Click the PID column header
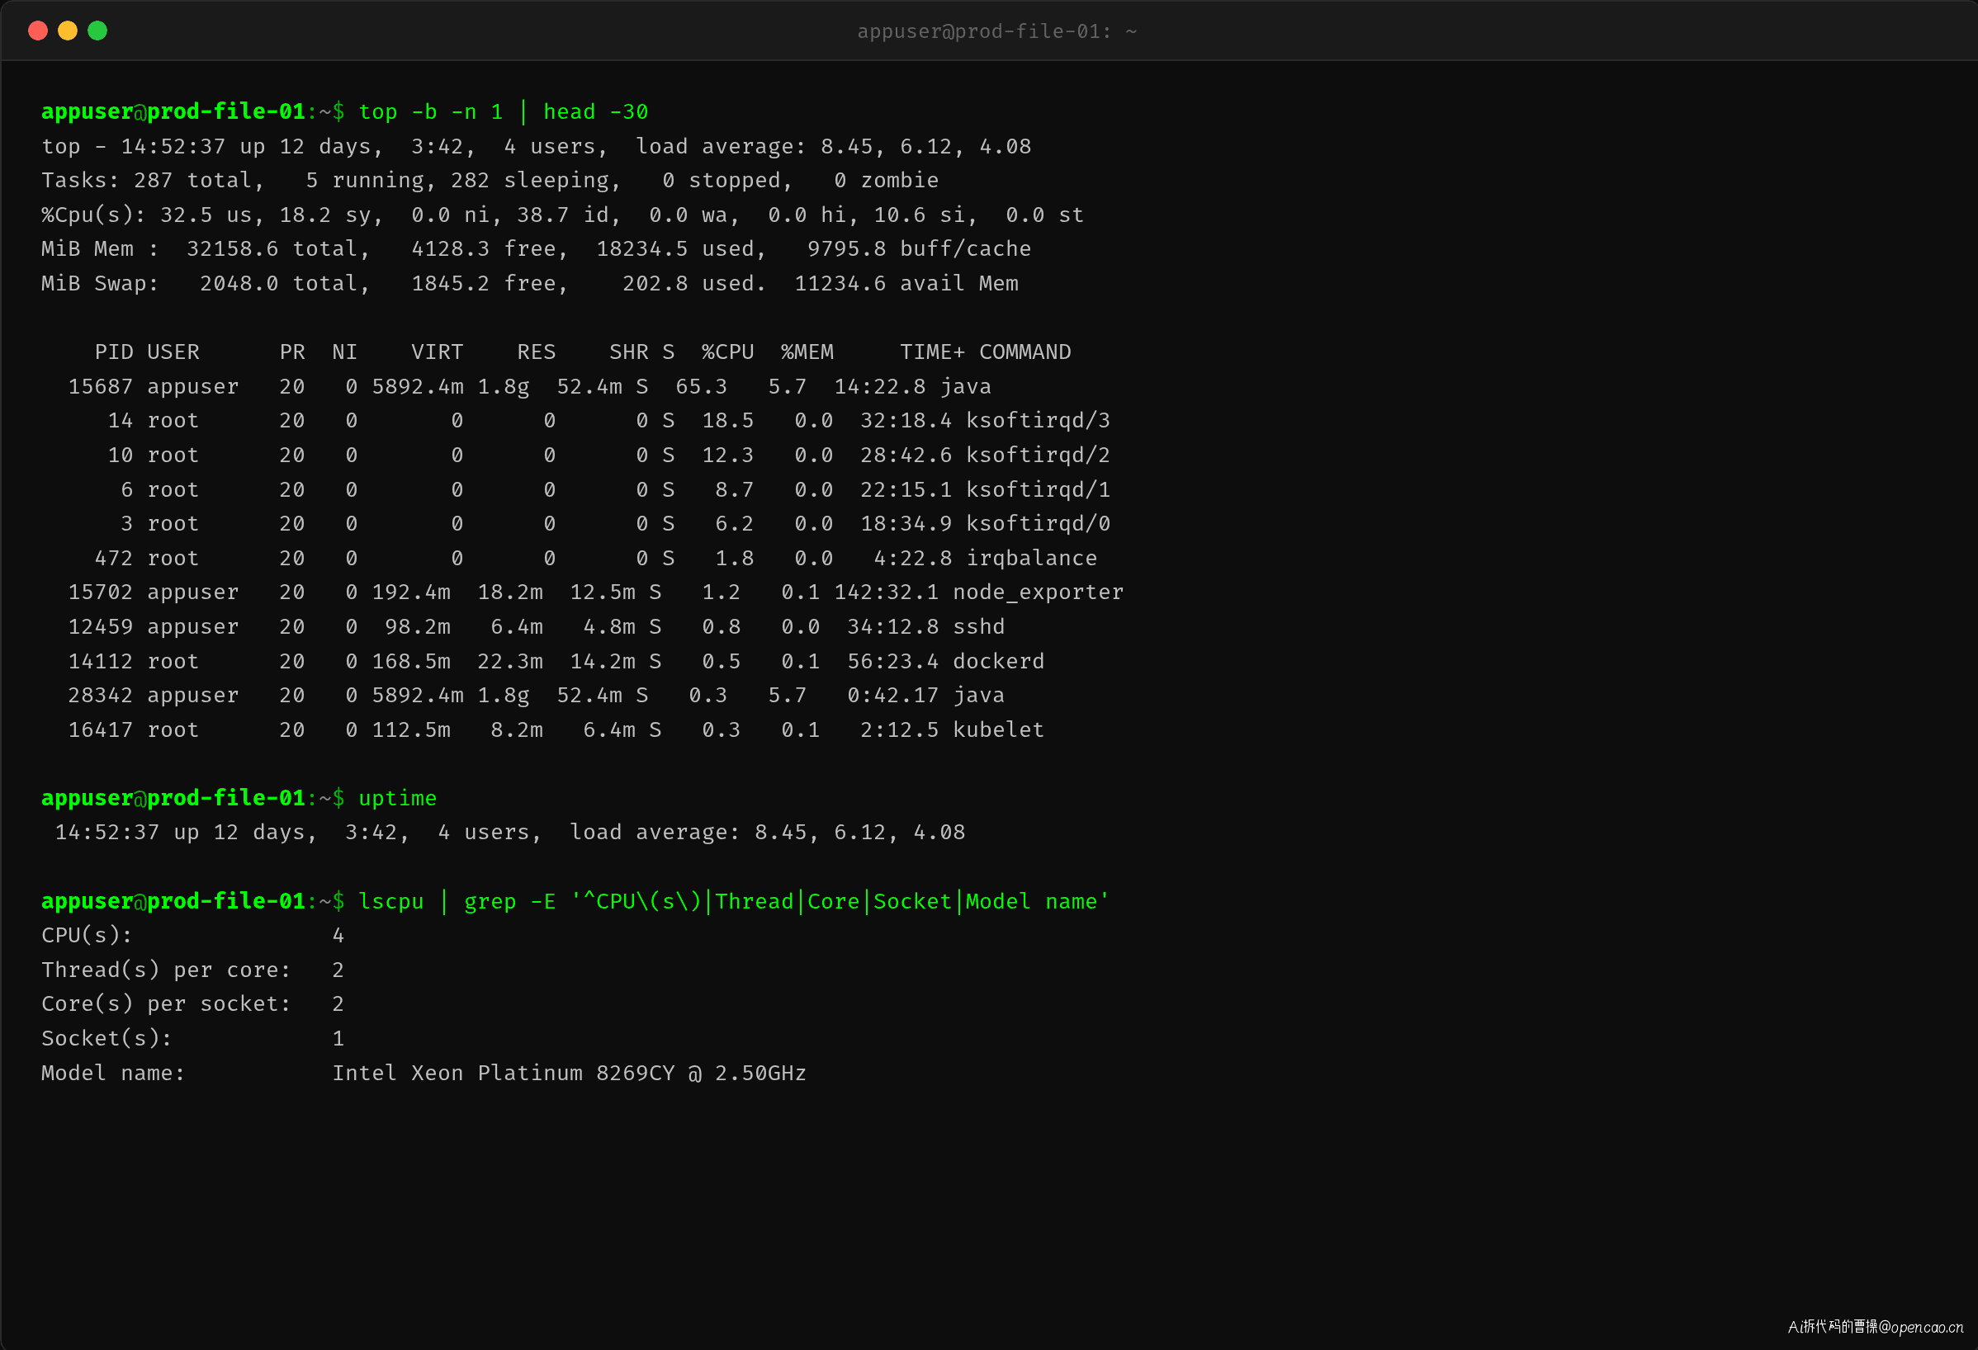The image size is (1978, 1350). 113,352
